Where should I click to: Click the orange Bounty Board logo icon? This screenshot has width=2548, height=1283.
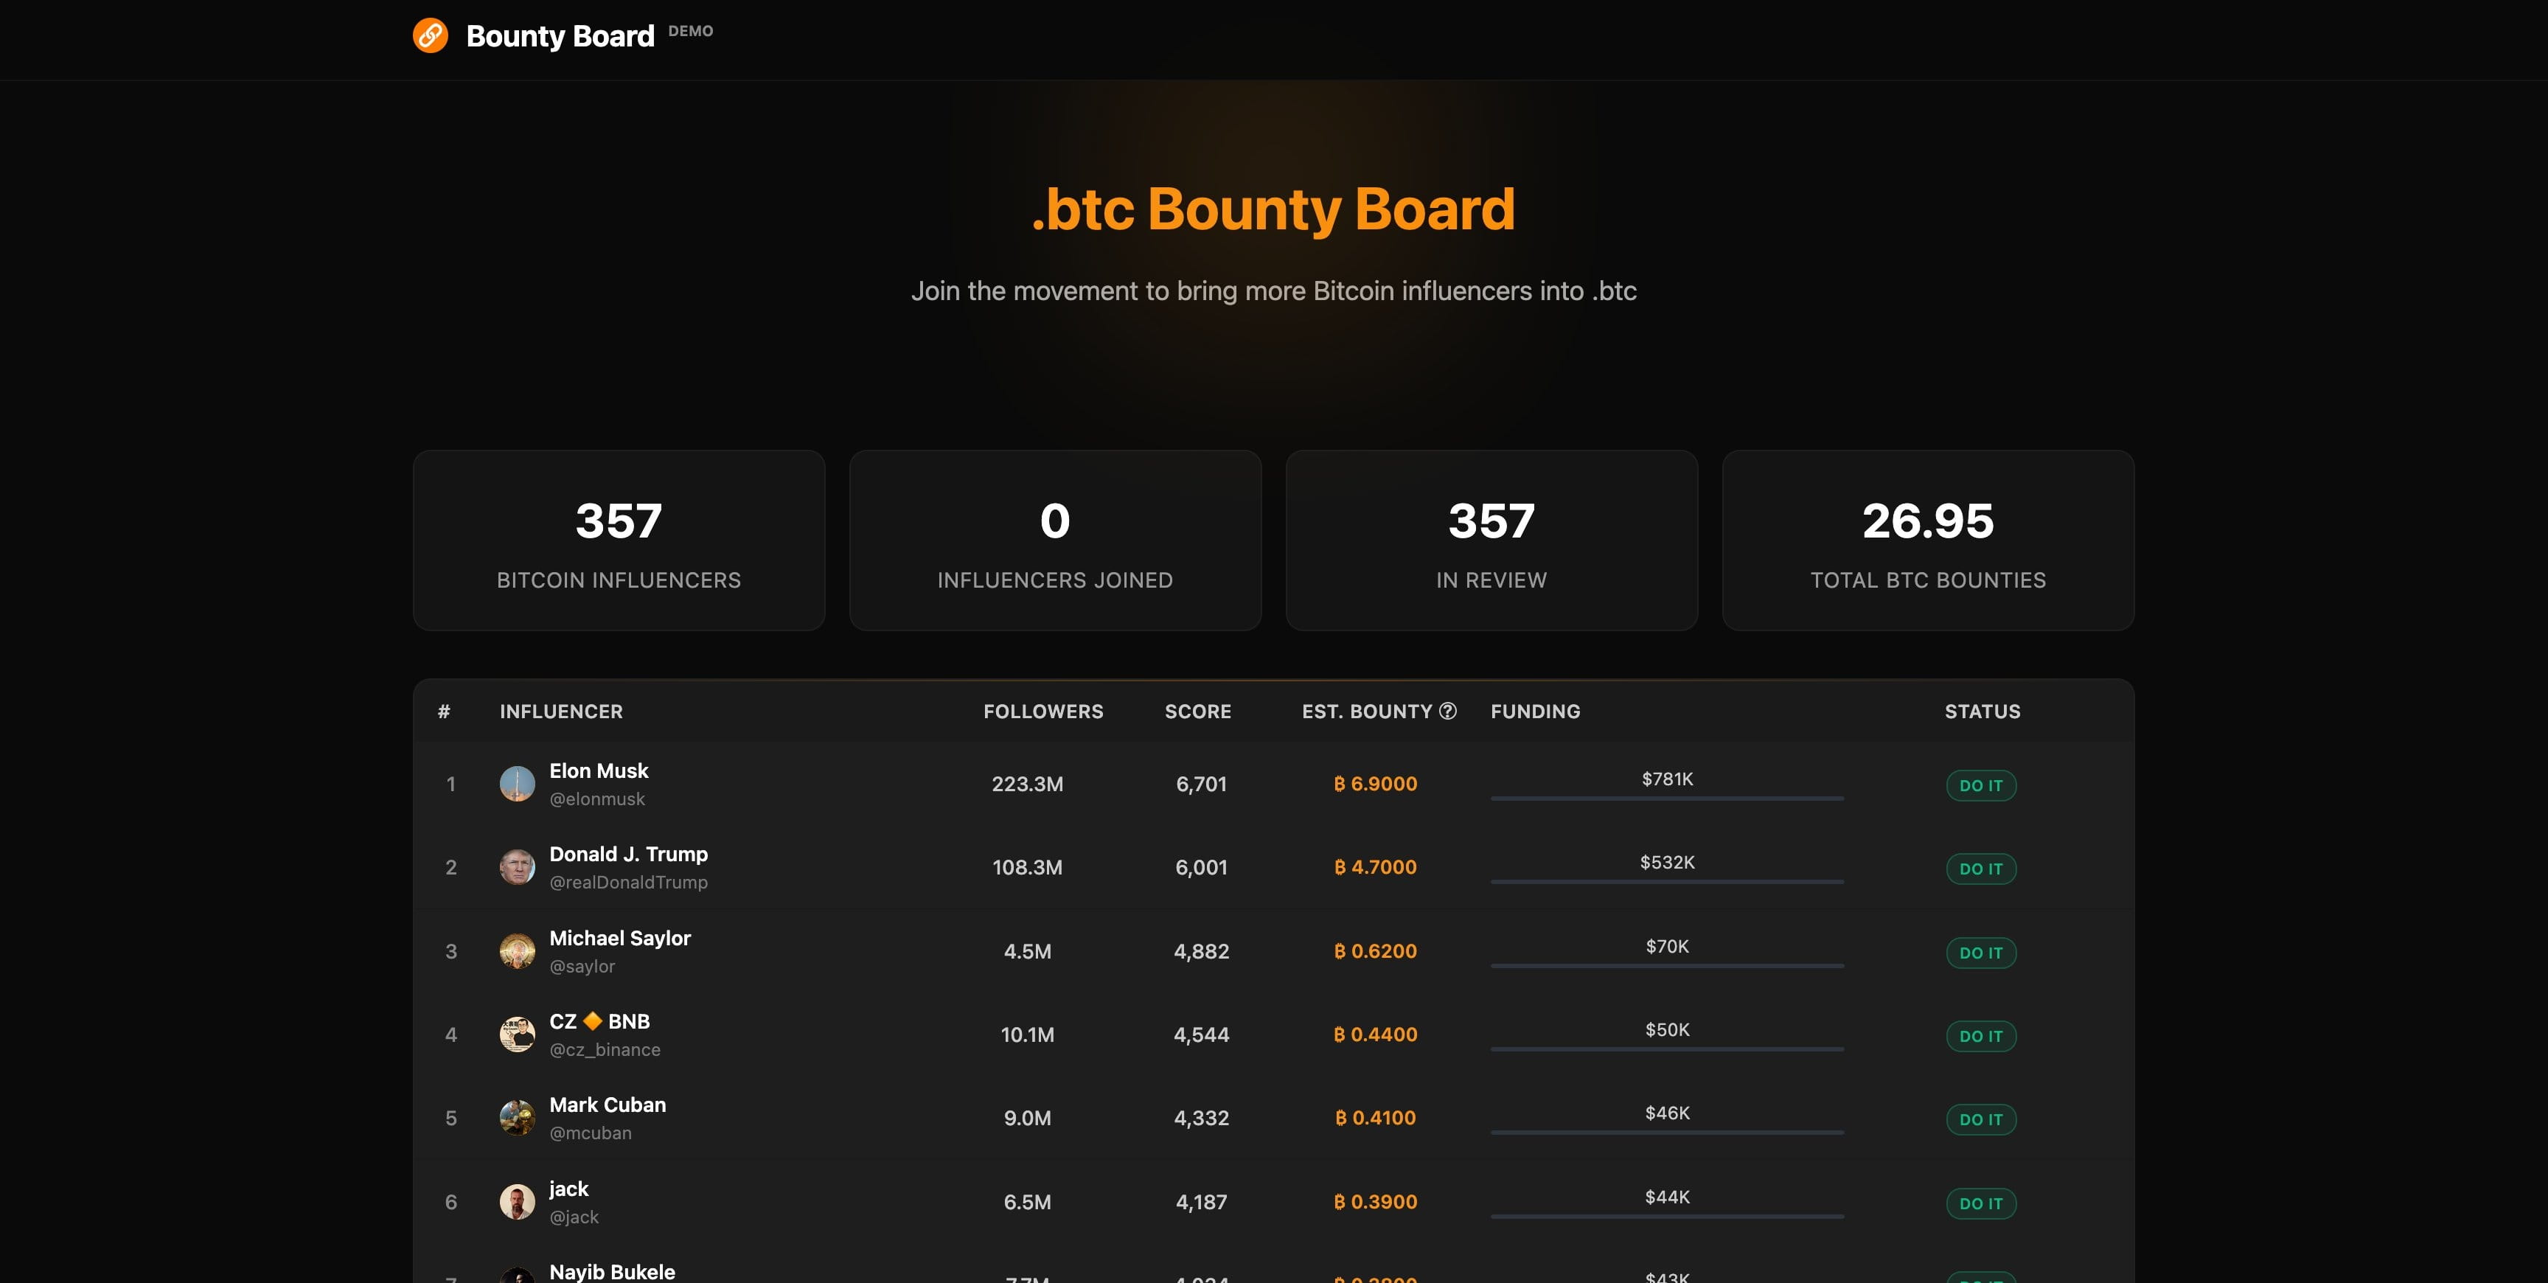431,35
